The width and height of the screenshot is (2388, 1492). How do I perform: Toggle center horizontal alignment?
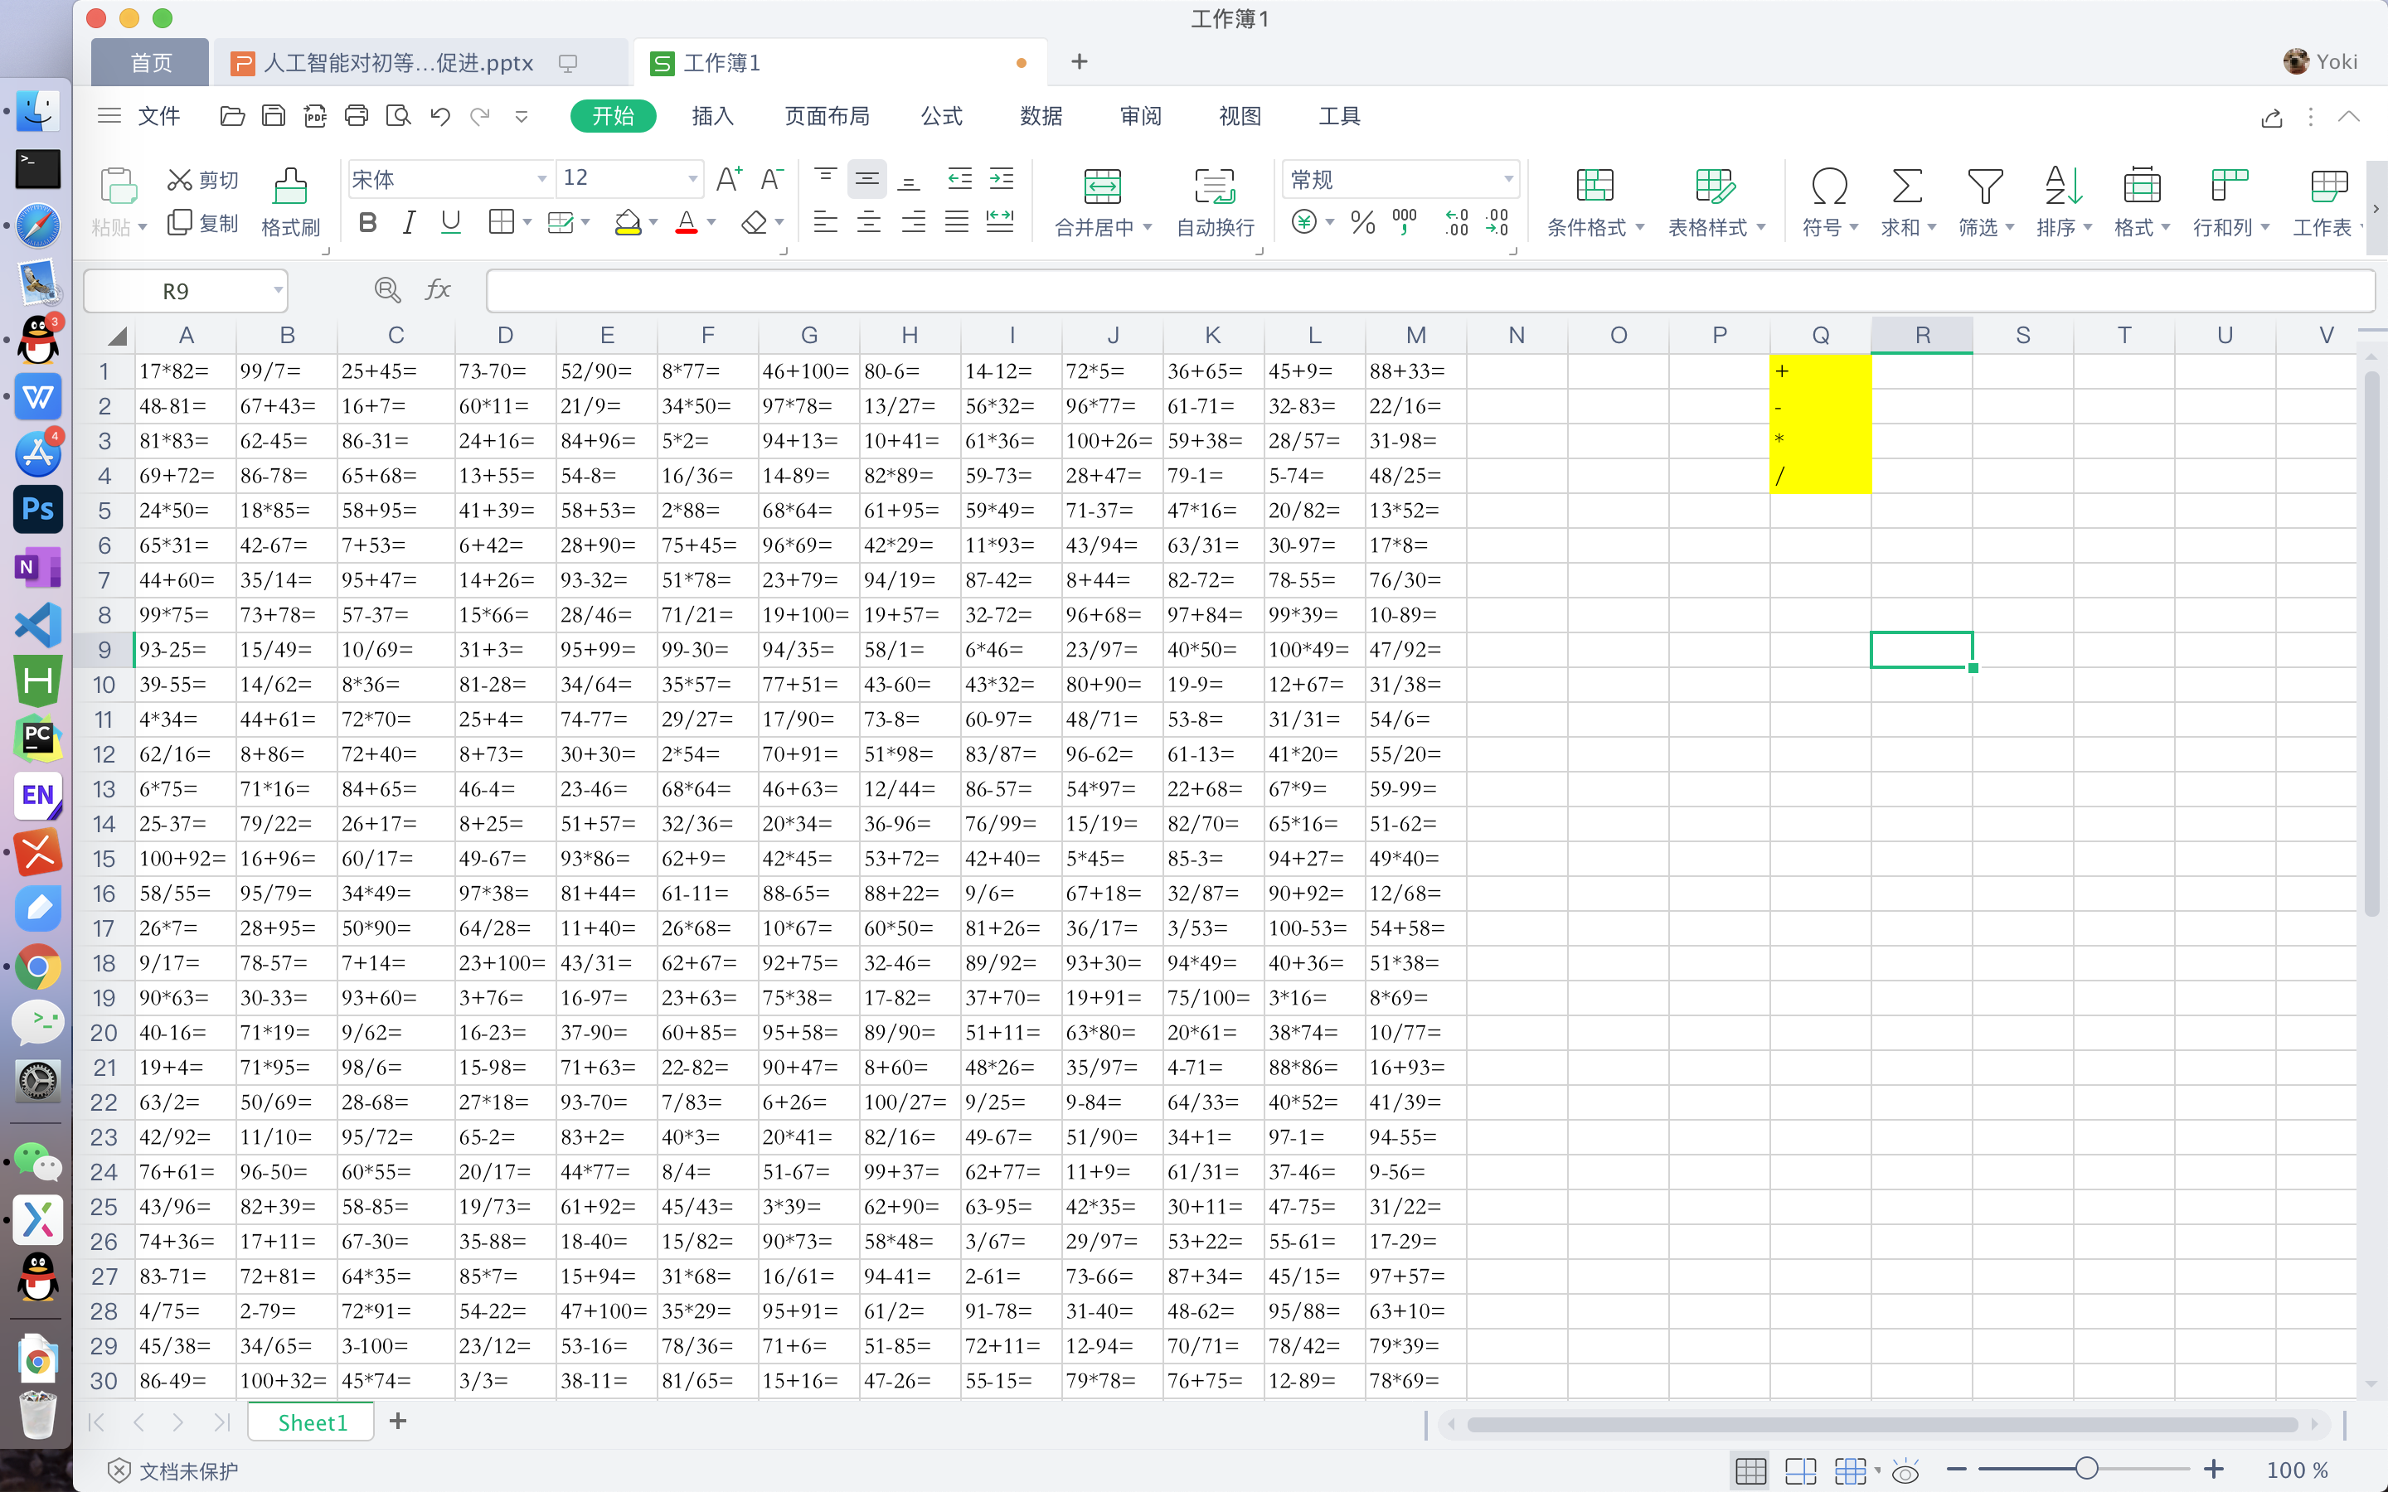pyautogui.click(x=868, y=223)
